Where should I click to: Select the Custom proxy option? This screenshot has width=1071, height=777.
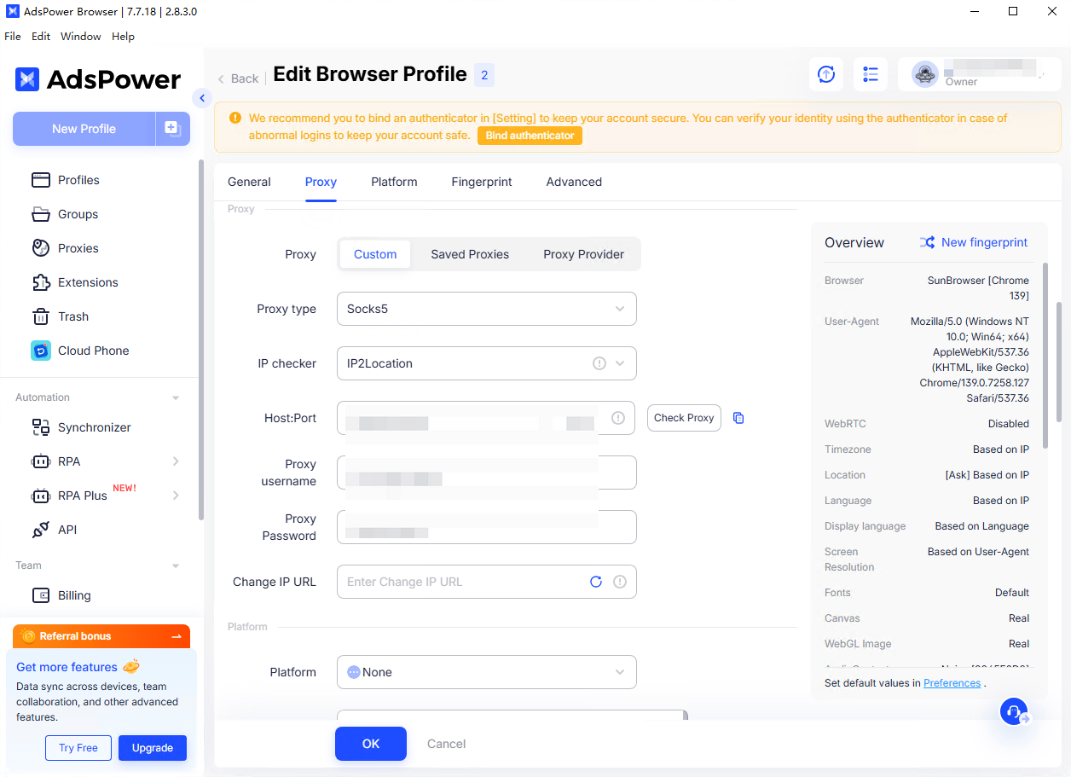pyautogui.click(x=375, y=254)
